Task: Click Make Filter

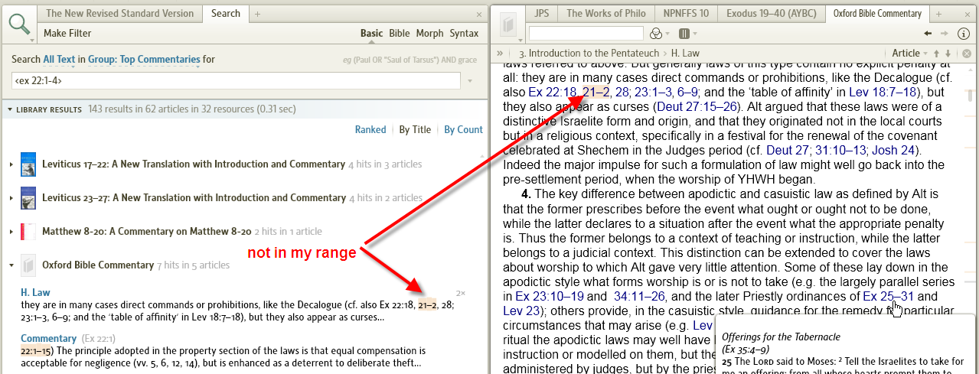Action: pyautogui.click(x=67, y=33)
